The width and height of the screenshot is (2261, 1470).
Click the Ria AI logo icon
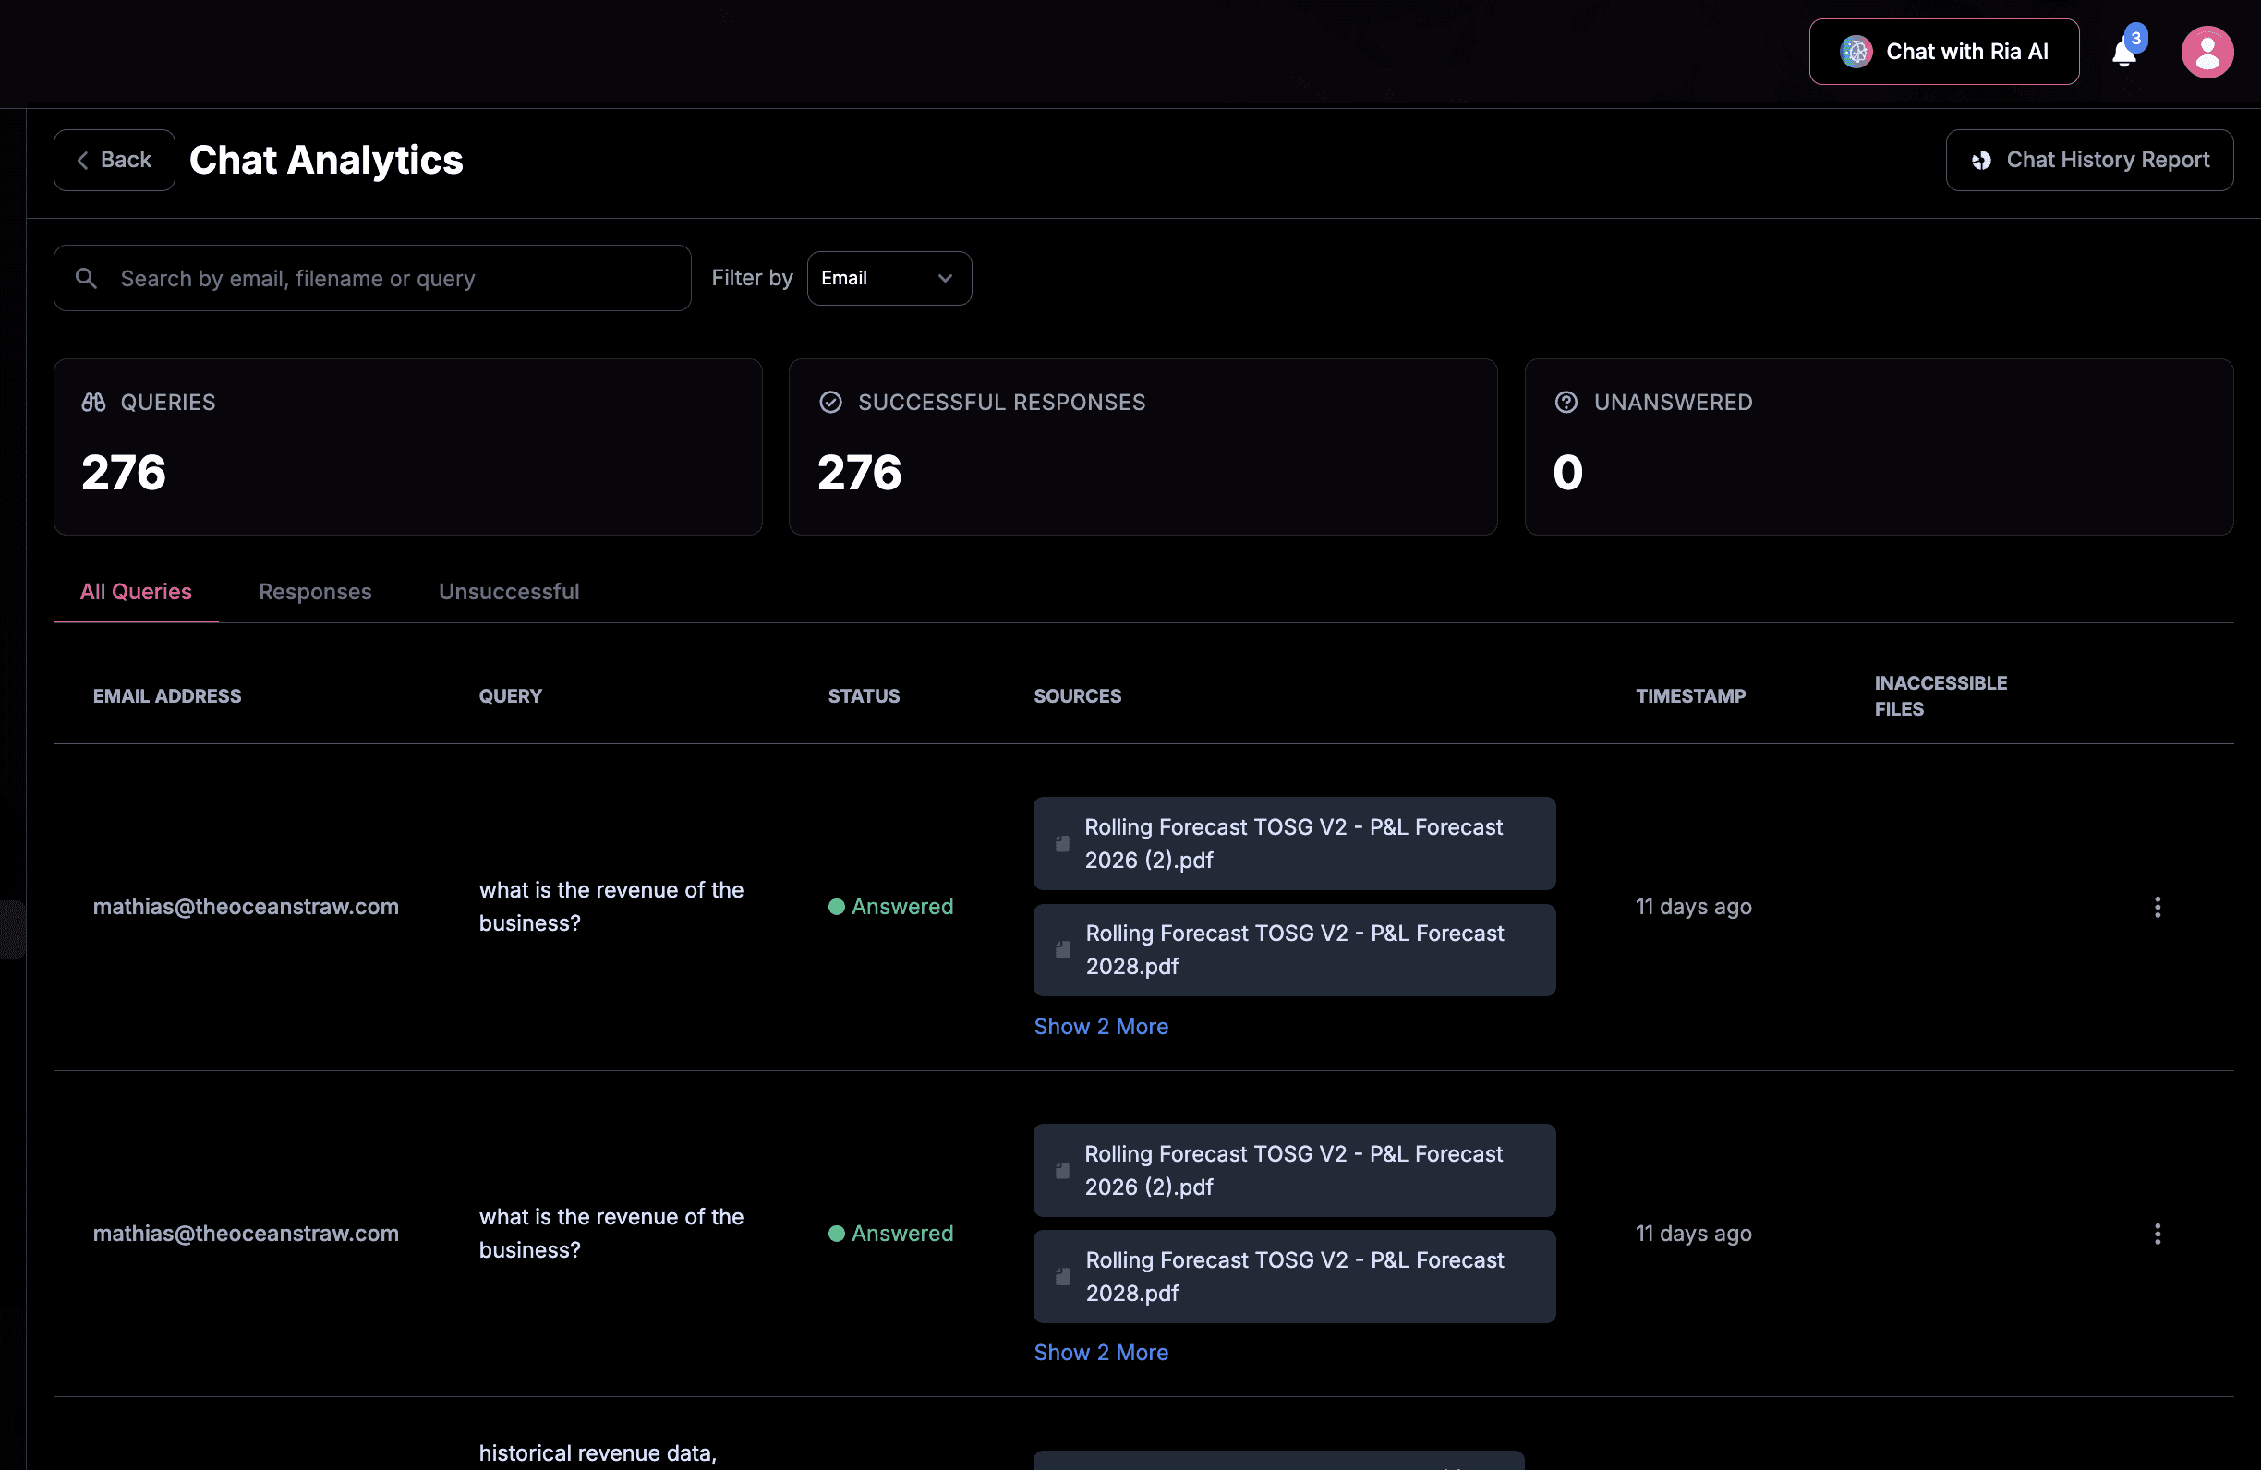pyautogui.click(x=1856, y=53)
